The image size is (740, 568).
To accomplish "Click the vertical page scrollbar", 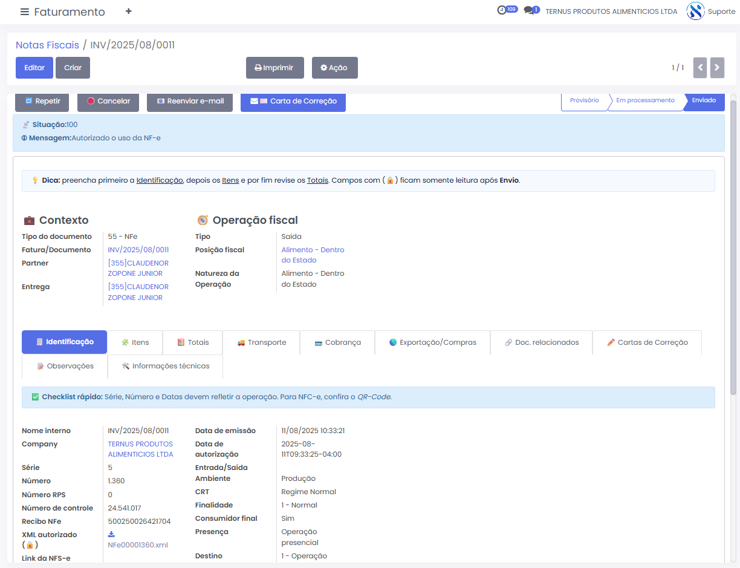I will pos(733,242).
